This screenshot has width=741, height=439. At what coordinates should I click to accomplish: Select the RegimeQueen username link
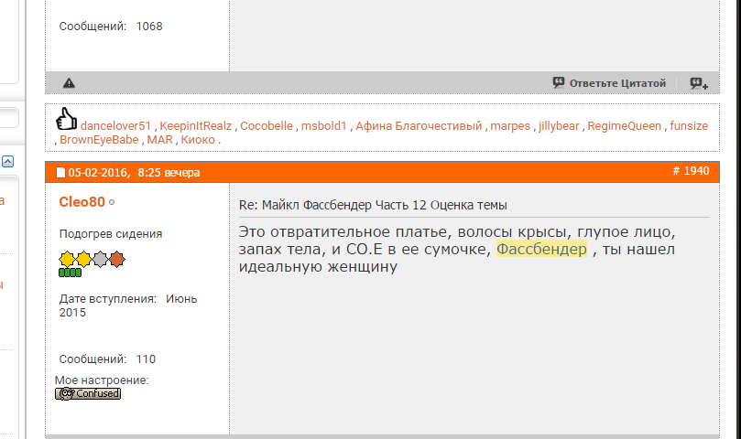624,126
